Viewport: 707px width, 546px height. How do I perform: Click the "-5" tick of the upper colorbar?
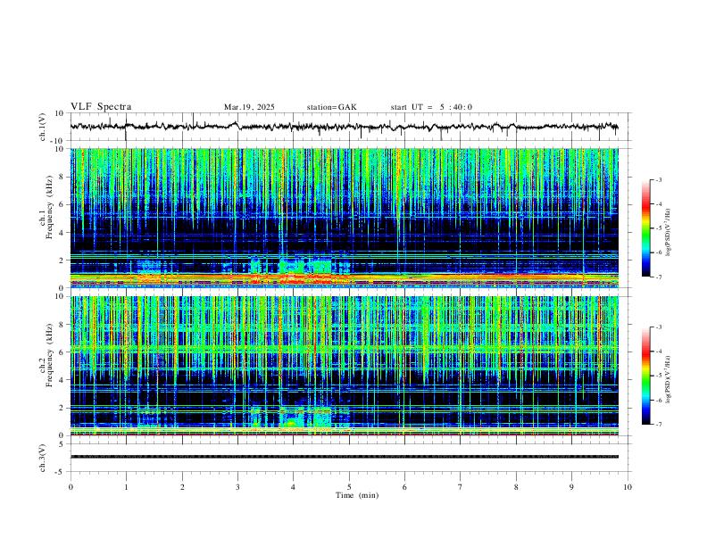[658, 228]
